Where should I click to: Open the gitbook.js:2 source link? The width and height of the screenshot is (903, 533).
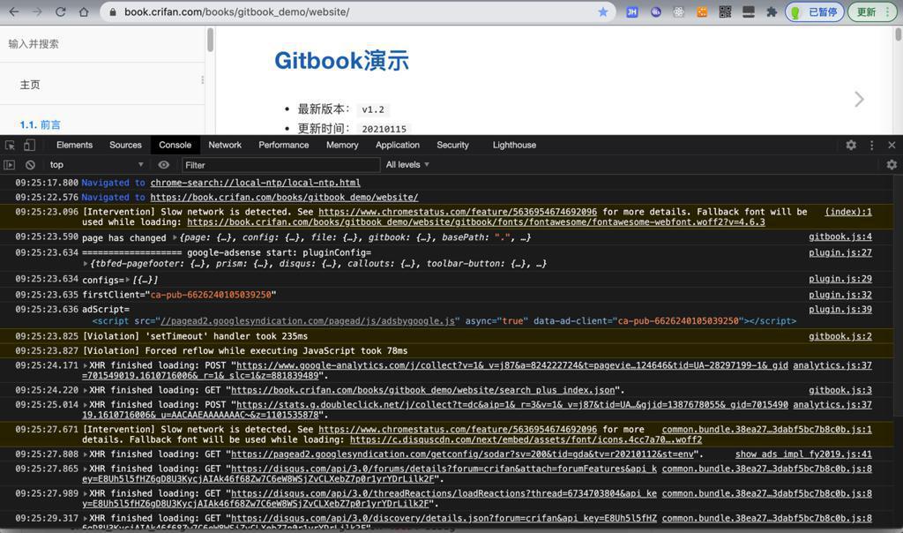(840, 336)
